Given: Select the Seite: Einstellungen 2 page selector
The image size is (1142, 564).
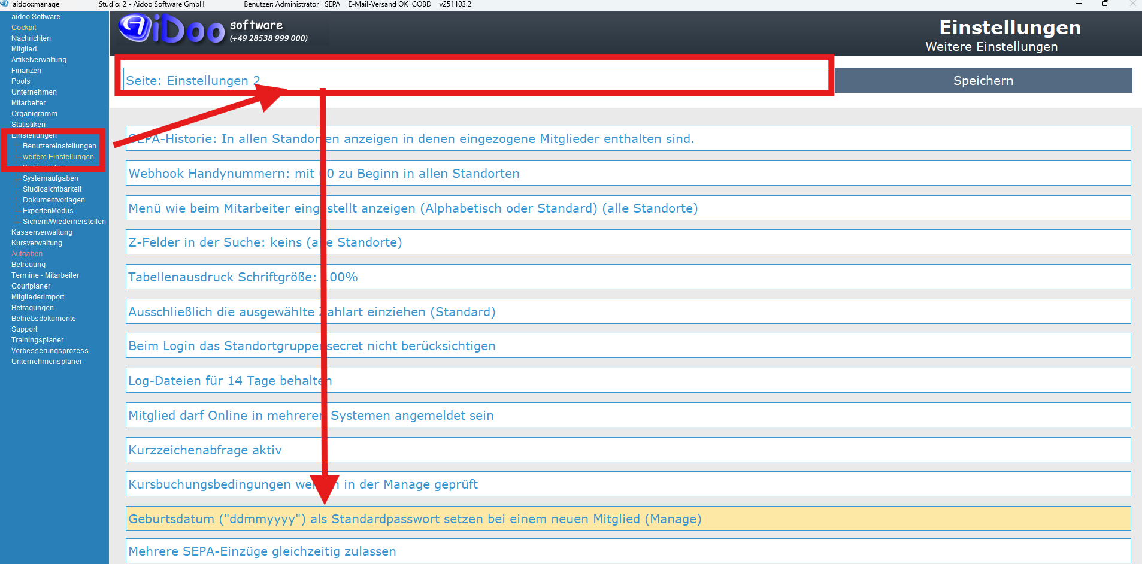Looking at the screenshot, I should click(x=475, y=81).
